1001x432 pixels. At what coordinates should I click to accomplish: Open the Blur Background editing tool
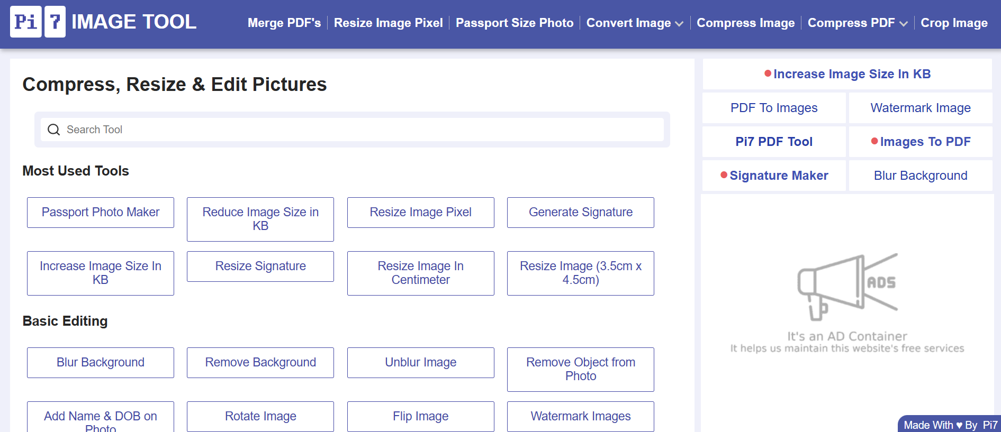[x=100, y=362]
